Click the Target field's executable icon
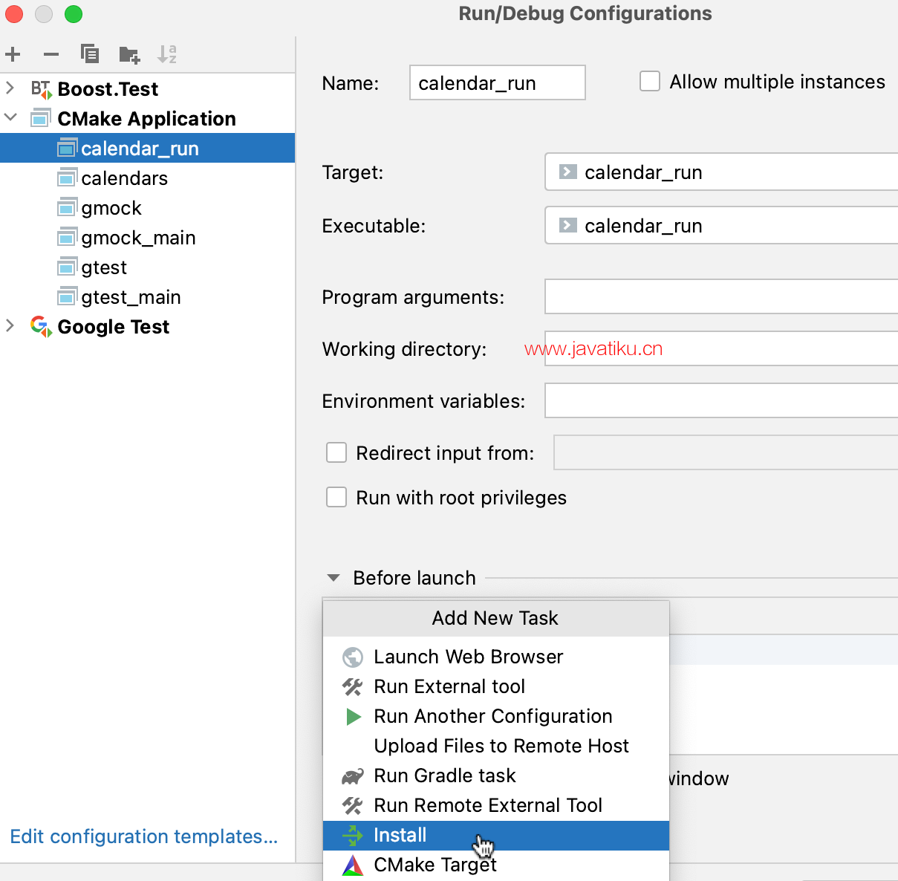The height and width of the screenshot is (881, 898). pyautogui.click(x=567, y=172)
